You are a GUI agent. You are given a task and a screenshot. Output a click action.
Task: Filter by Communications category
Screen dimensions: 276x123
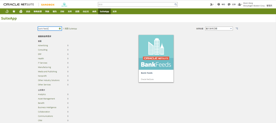[x=45, y=116]
